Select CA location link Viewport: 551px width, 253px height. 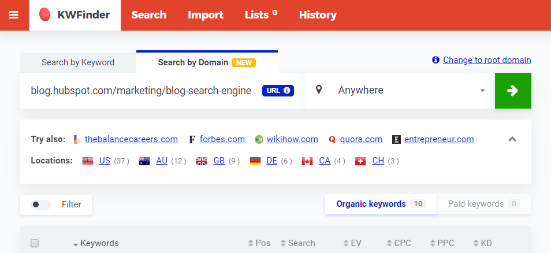(325, 161)
